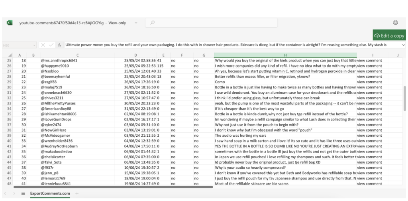Open the Name Box dropdown showing H90

[35, 45]
